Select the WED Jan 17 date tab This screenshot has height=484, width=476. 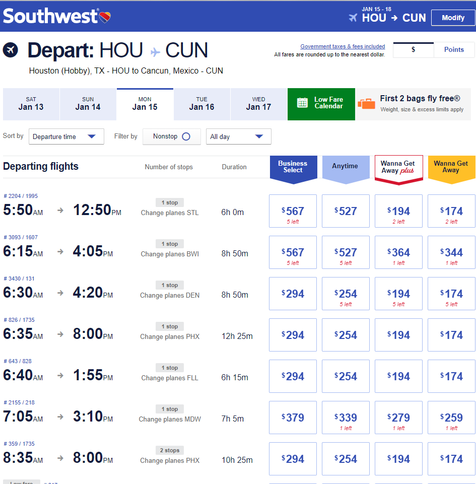(258, 104)
